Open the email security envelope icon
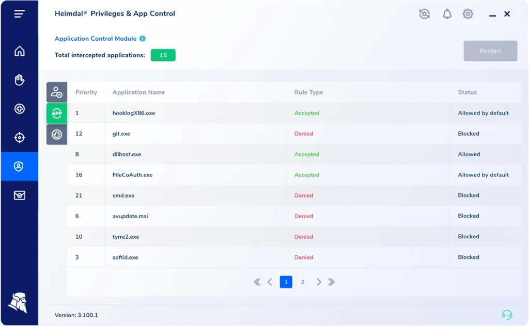529x326 pixels. point(19,195)
